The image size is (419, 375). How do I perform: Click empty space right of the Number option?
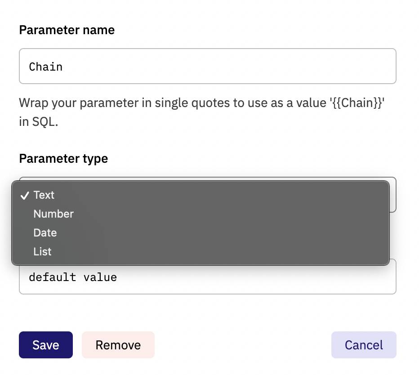point(230,214)
